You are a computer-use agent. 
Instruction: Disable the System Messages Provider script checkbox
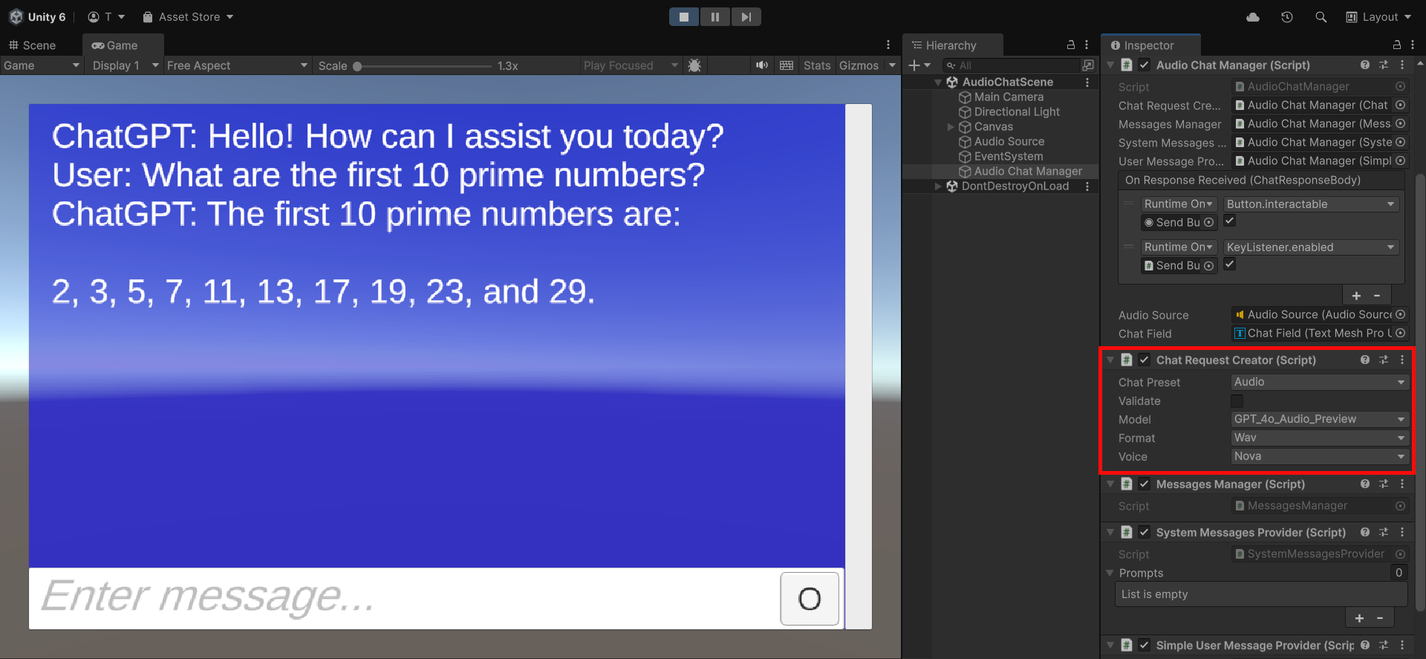(x=1145, y=533)
